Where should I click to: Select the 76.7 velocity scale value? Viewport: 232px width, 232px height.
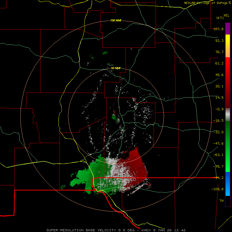coord(219,52)
